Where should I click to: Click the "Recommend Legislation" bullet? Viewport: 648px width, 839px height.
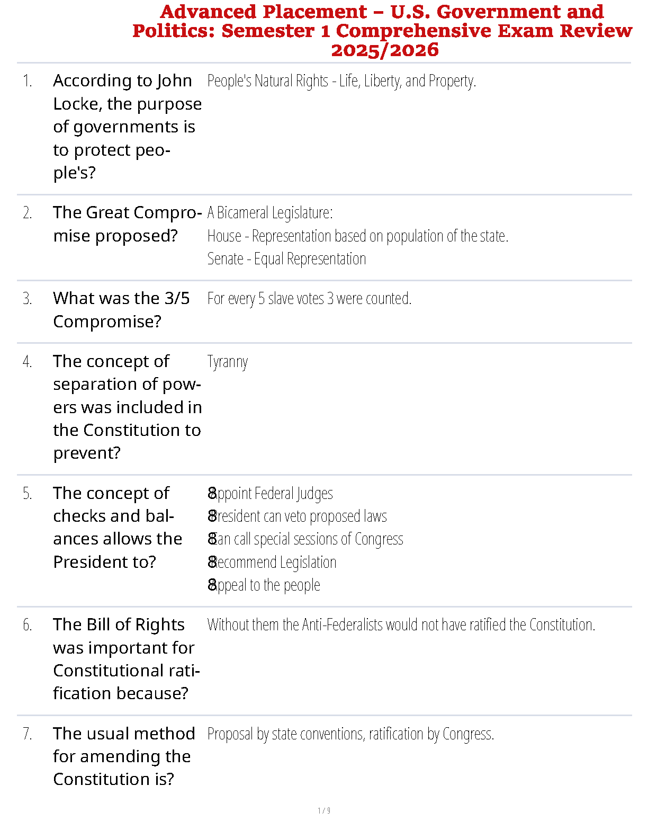coord(272,563)
